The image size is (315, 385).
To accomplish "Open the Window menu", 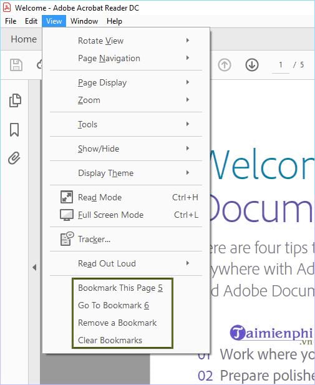I will coord(84,21).
